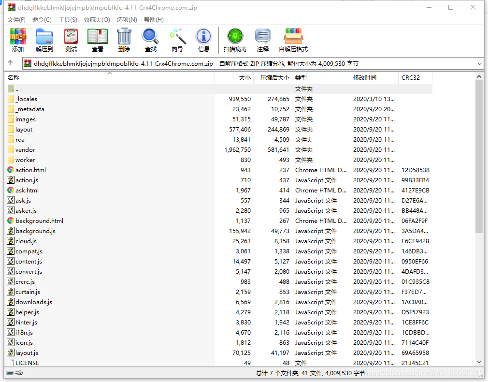Open the 文件(F) menu
Screen dimensions: 488x382
(16, 20)
